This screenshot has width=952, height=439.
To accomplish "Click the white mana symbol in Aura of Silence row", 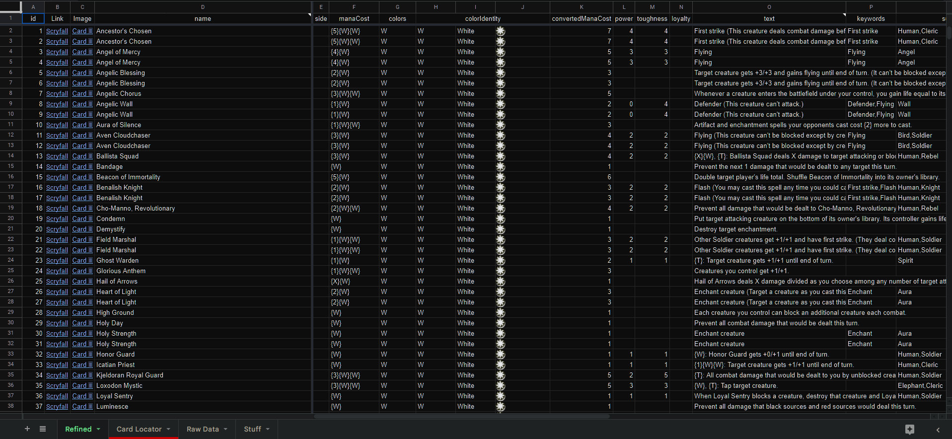I will coord(501,125).
